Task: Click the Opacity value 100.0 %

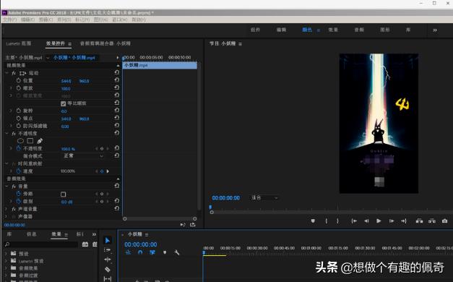Action: point(68,149)
